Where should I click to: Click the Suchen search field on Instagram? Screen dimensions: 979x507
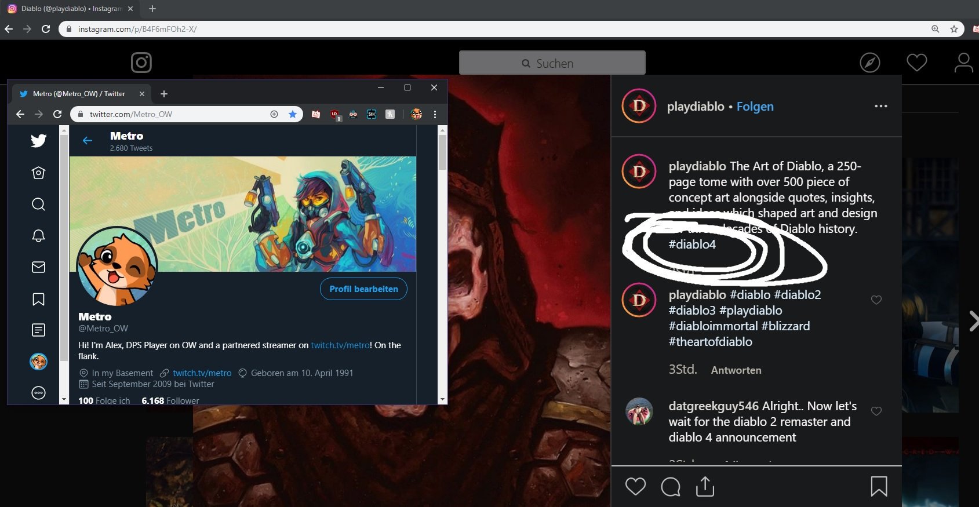[552, 63]
